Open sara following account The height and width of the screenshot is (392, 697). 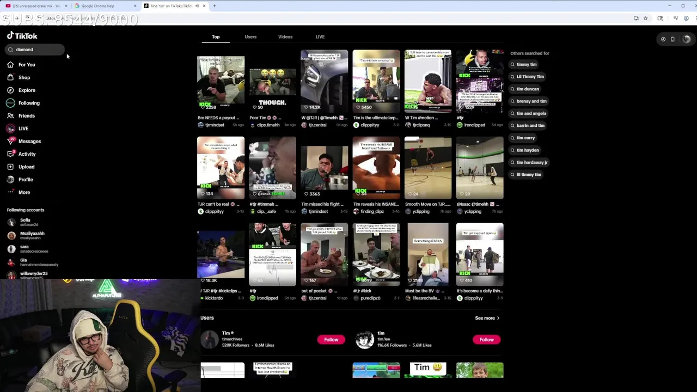point(27,249)
